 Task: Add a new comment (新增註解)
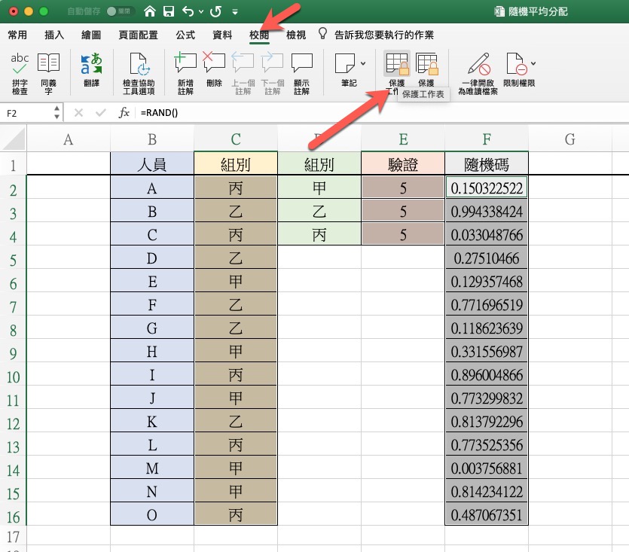(185, 73)
